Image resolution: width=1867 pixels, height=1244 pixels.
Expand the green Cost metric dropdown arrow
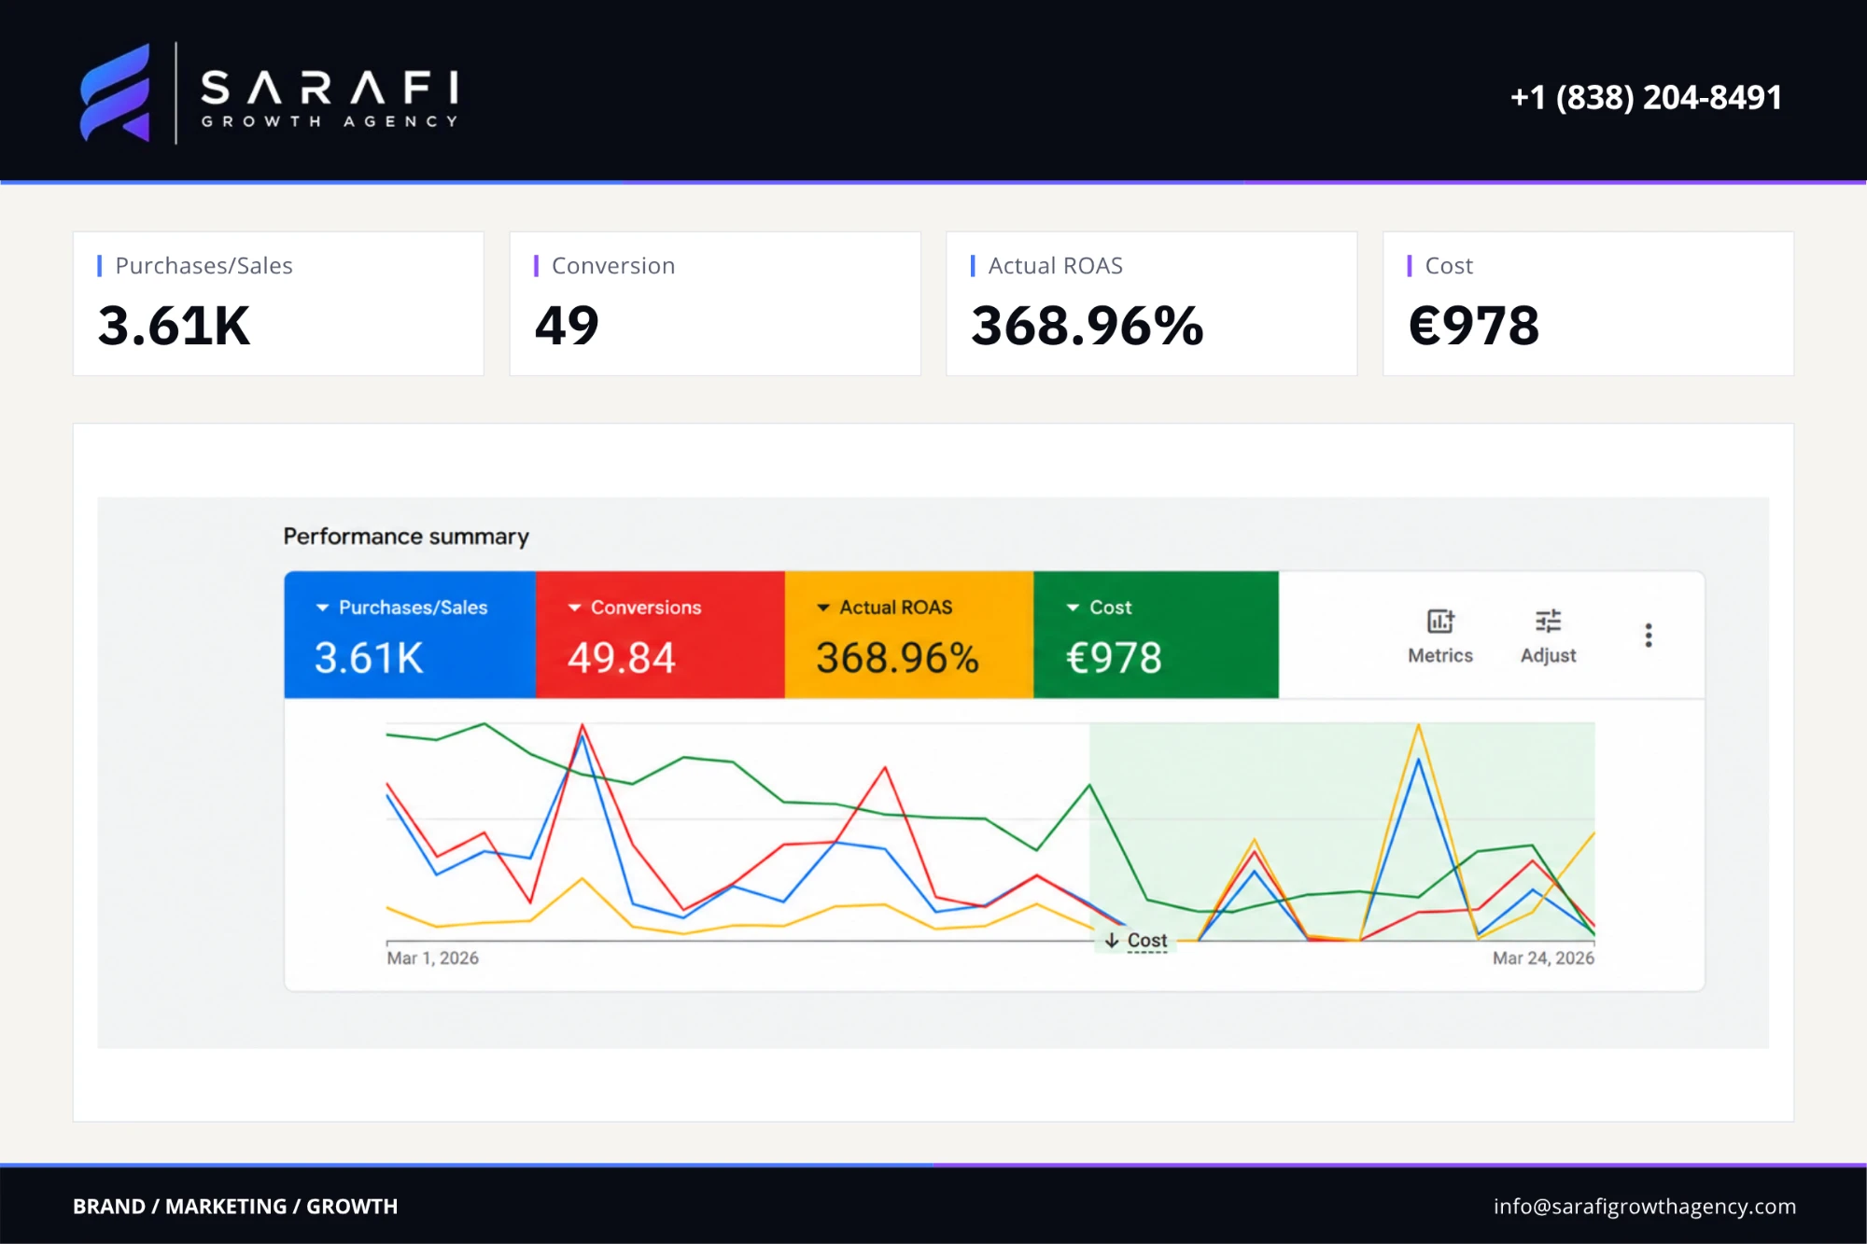[x=1073, y=608]
